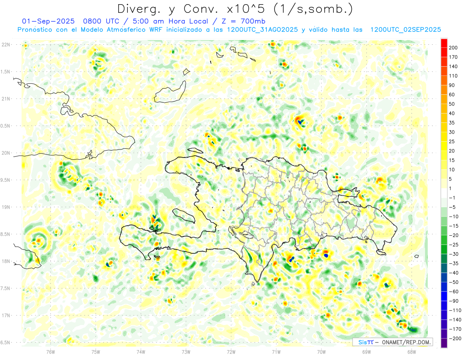Pick the white colorbar segment between 1 and -1
Screen dimensions: 462x357
(x=444, y=193)
